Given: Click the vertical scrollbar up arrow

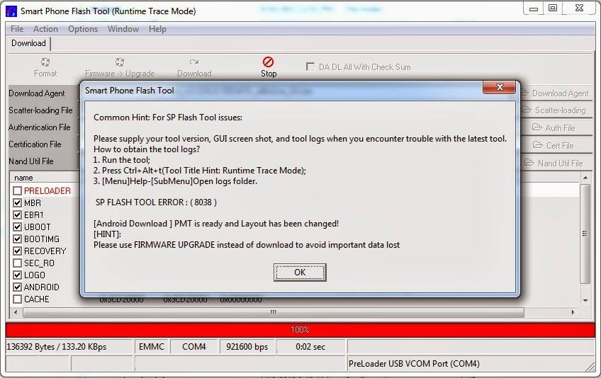Looking at the screenshot, I should pyautogui.click(x=585, y=178).
